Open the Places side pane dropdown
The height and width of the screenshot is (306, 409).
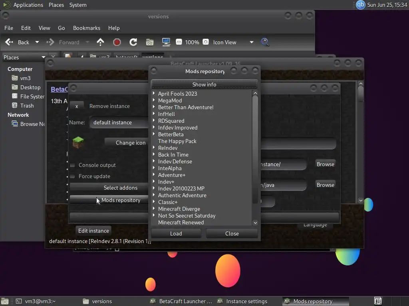pos(24,57)
